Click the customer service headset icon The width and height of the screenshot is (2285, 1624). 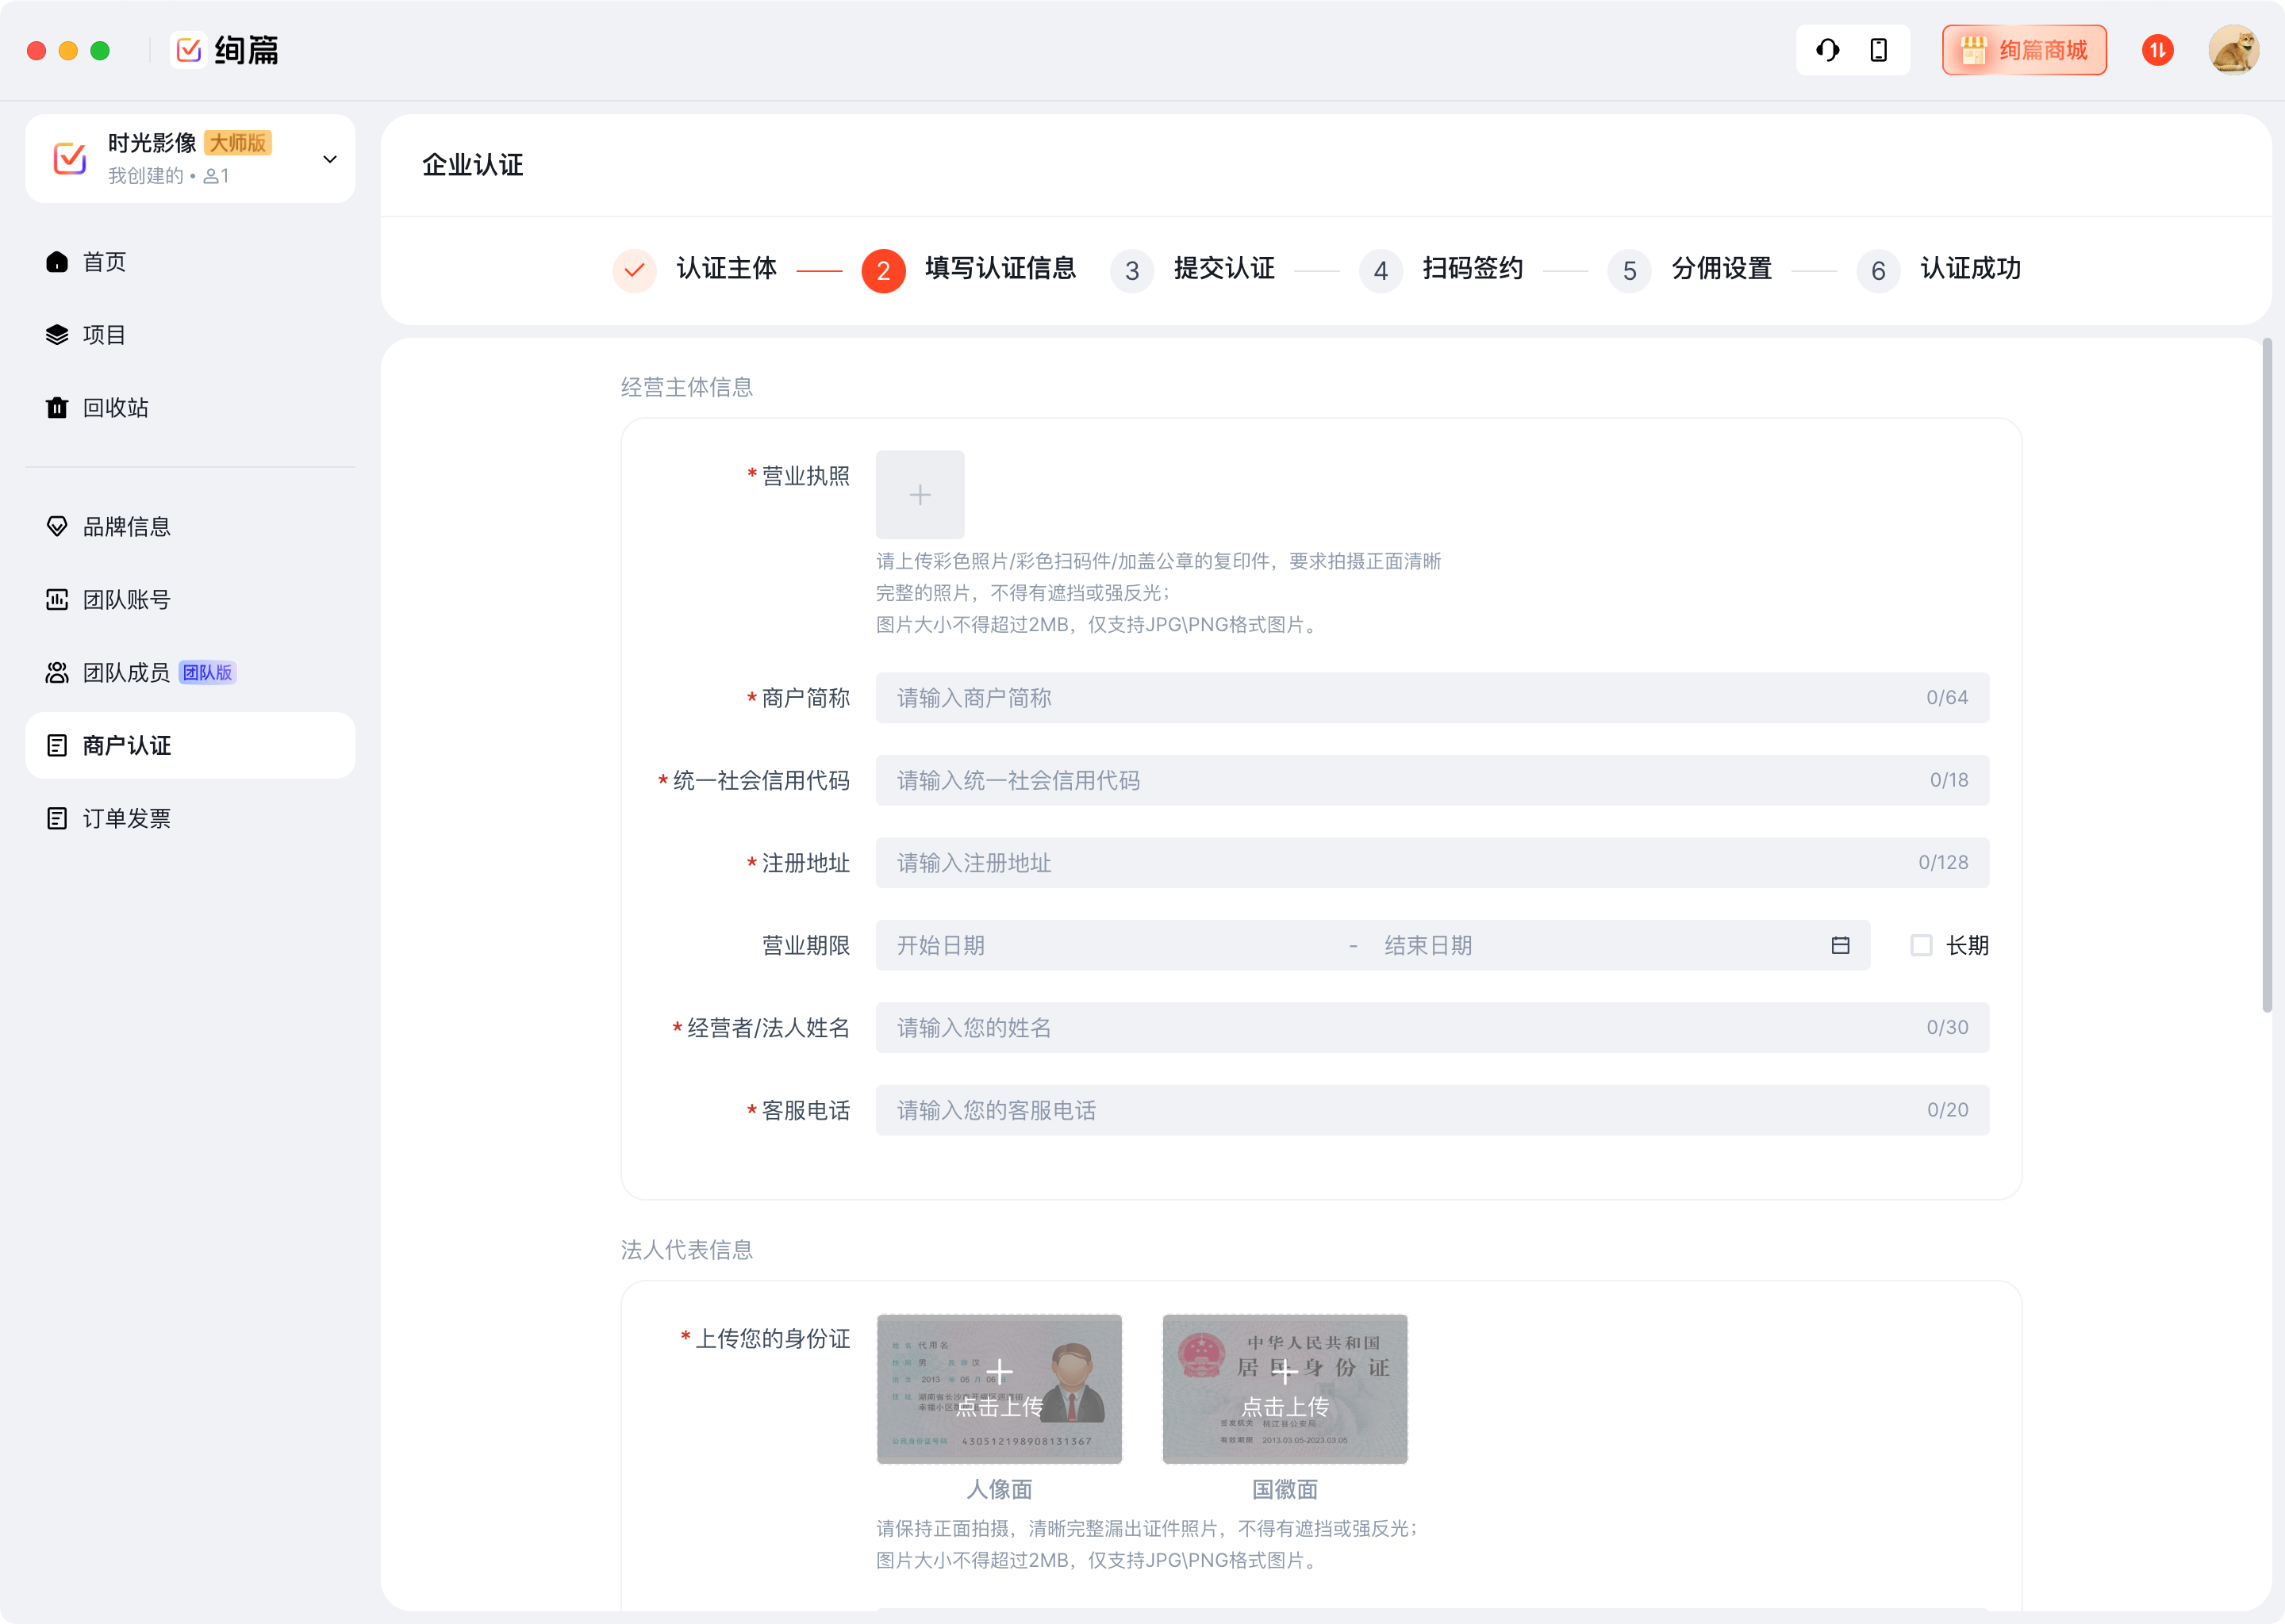(1826, 50)
